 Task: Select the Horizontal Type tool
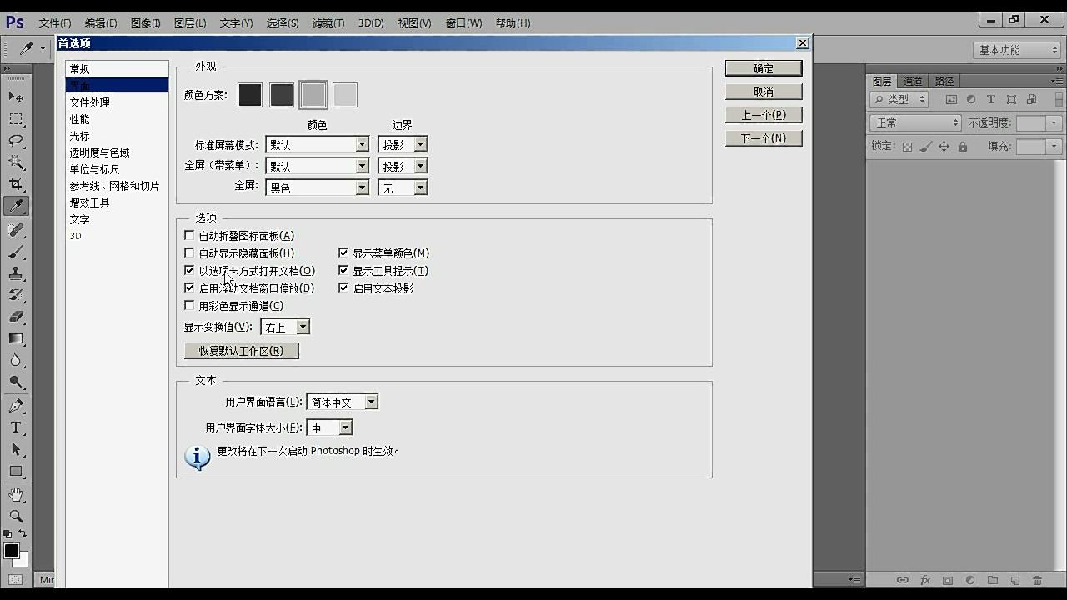(16, 427)
